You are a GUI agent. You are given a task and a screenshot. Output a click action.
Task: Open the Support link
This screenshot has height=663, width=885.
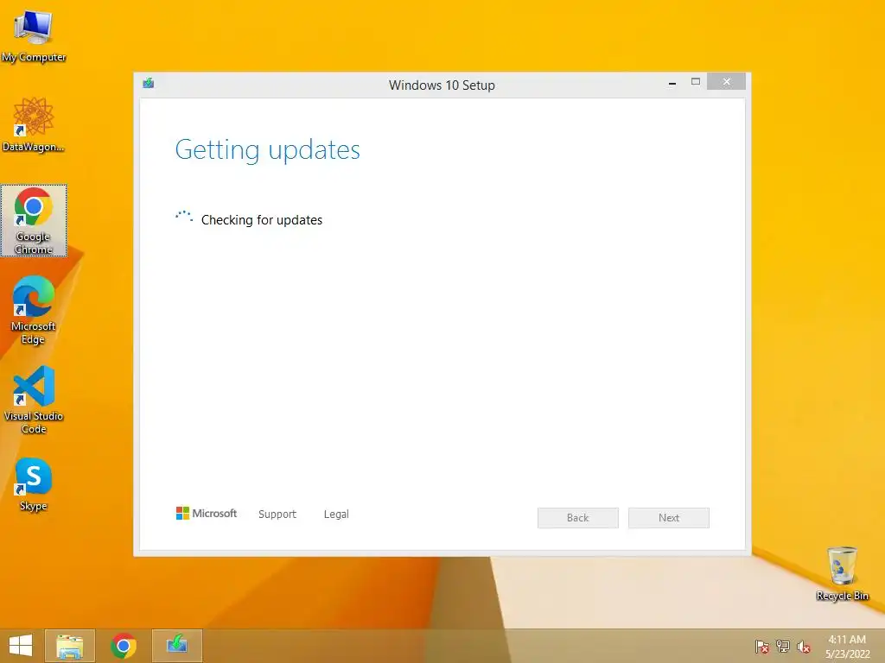click(277, 515)
